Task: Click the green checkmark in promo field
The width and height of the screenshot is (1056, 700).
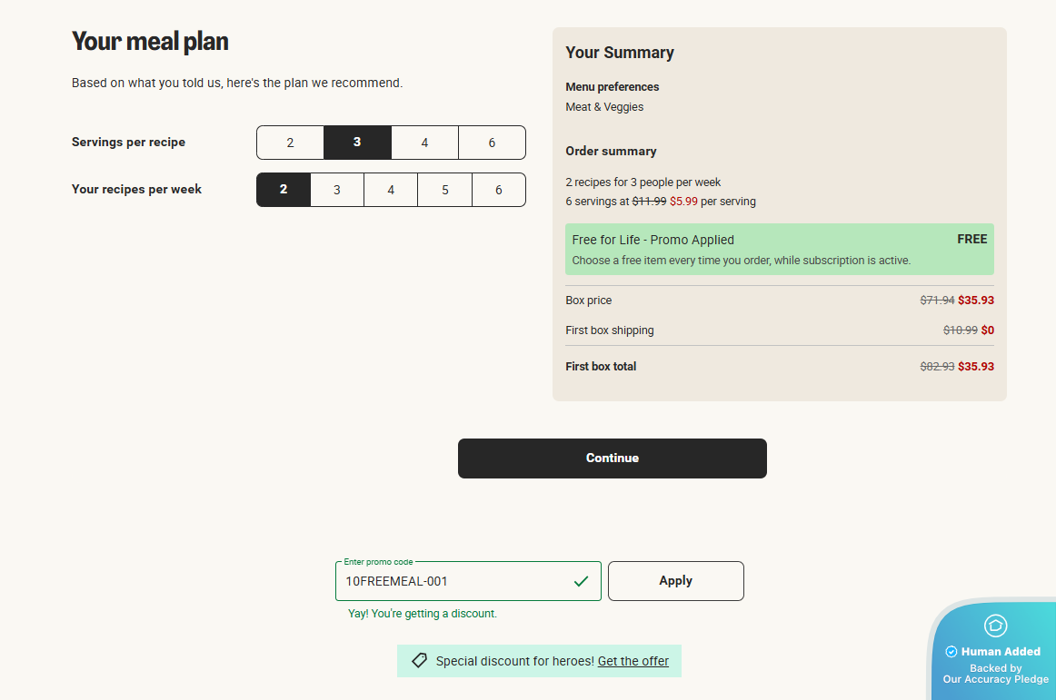Action: coord(582,581)
